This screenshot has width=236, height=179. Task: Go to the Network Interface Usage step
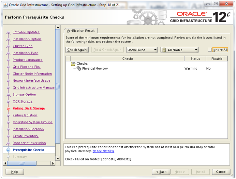(x=31, y=81)
